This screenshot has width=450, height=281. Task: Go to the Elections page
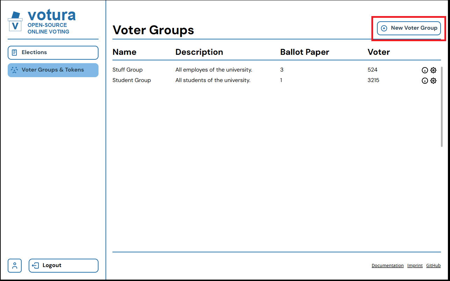coord(53,53)
